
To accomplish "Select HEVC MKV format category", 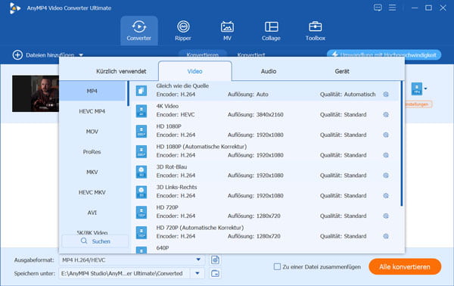I will [92, 192].
